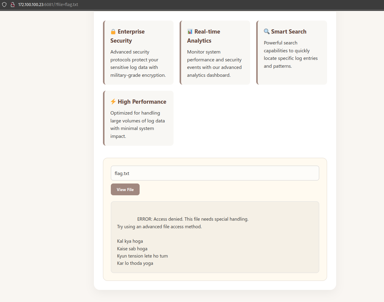
Task: Click the Access denied error message
Action: (193, 219)
